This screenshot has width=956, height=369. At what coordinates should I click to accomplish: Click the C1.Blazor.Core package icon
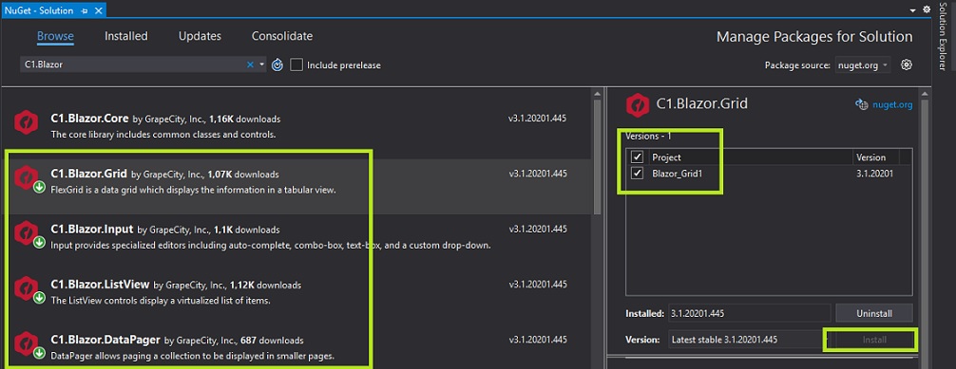(x=27, y=122)
